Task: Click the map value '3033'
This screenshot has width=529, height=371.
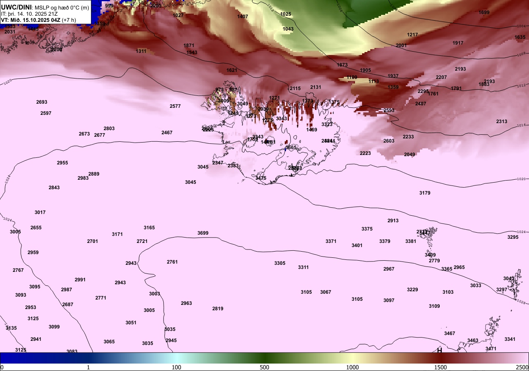Action: [476, 285]
